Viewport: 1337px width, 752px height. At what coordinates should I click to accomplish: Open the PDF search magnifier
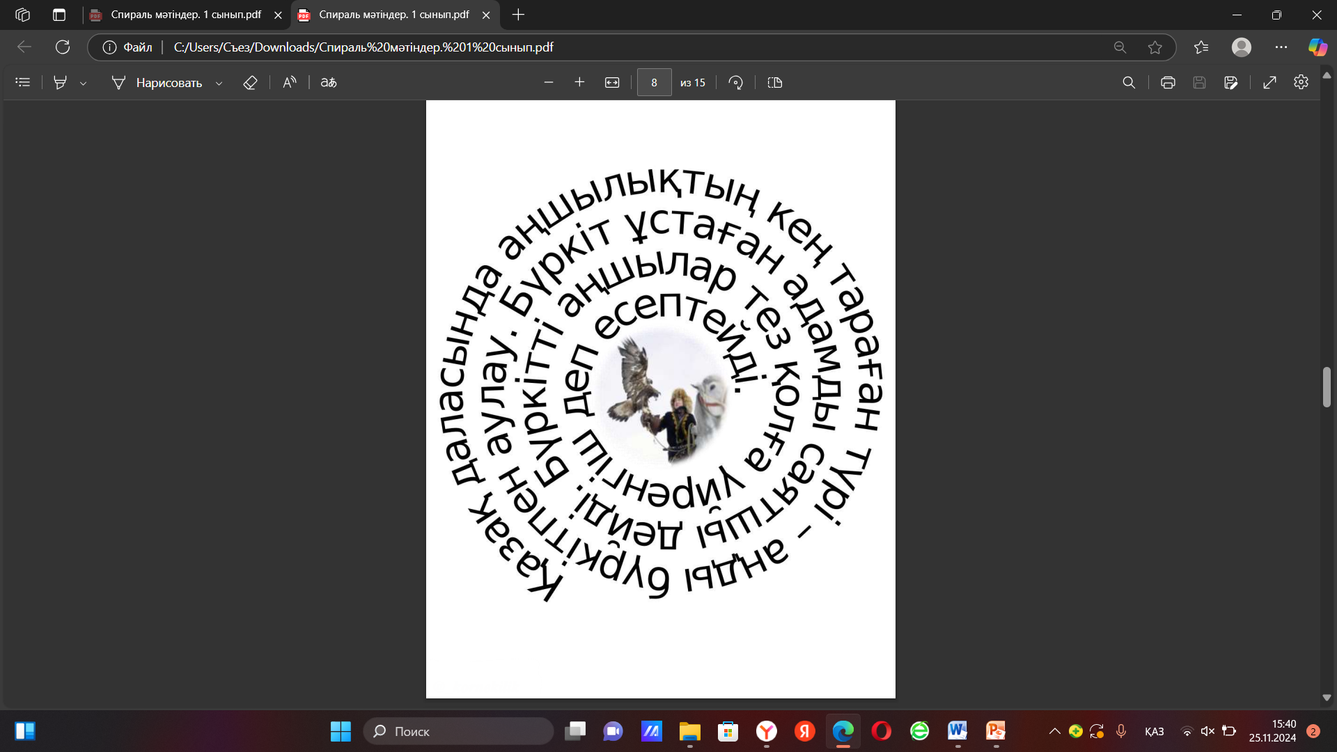point(1129,82)
